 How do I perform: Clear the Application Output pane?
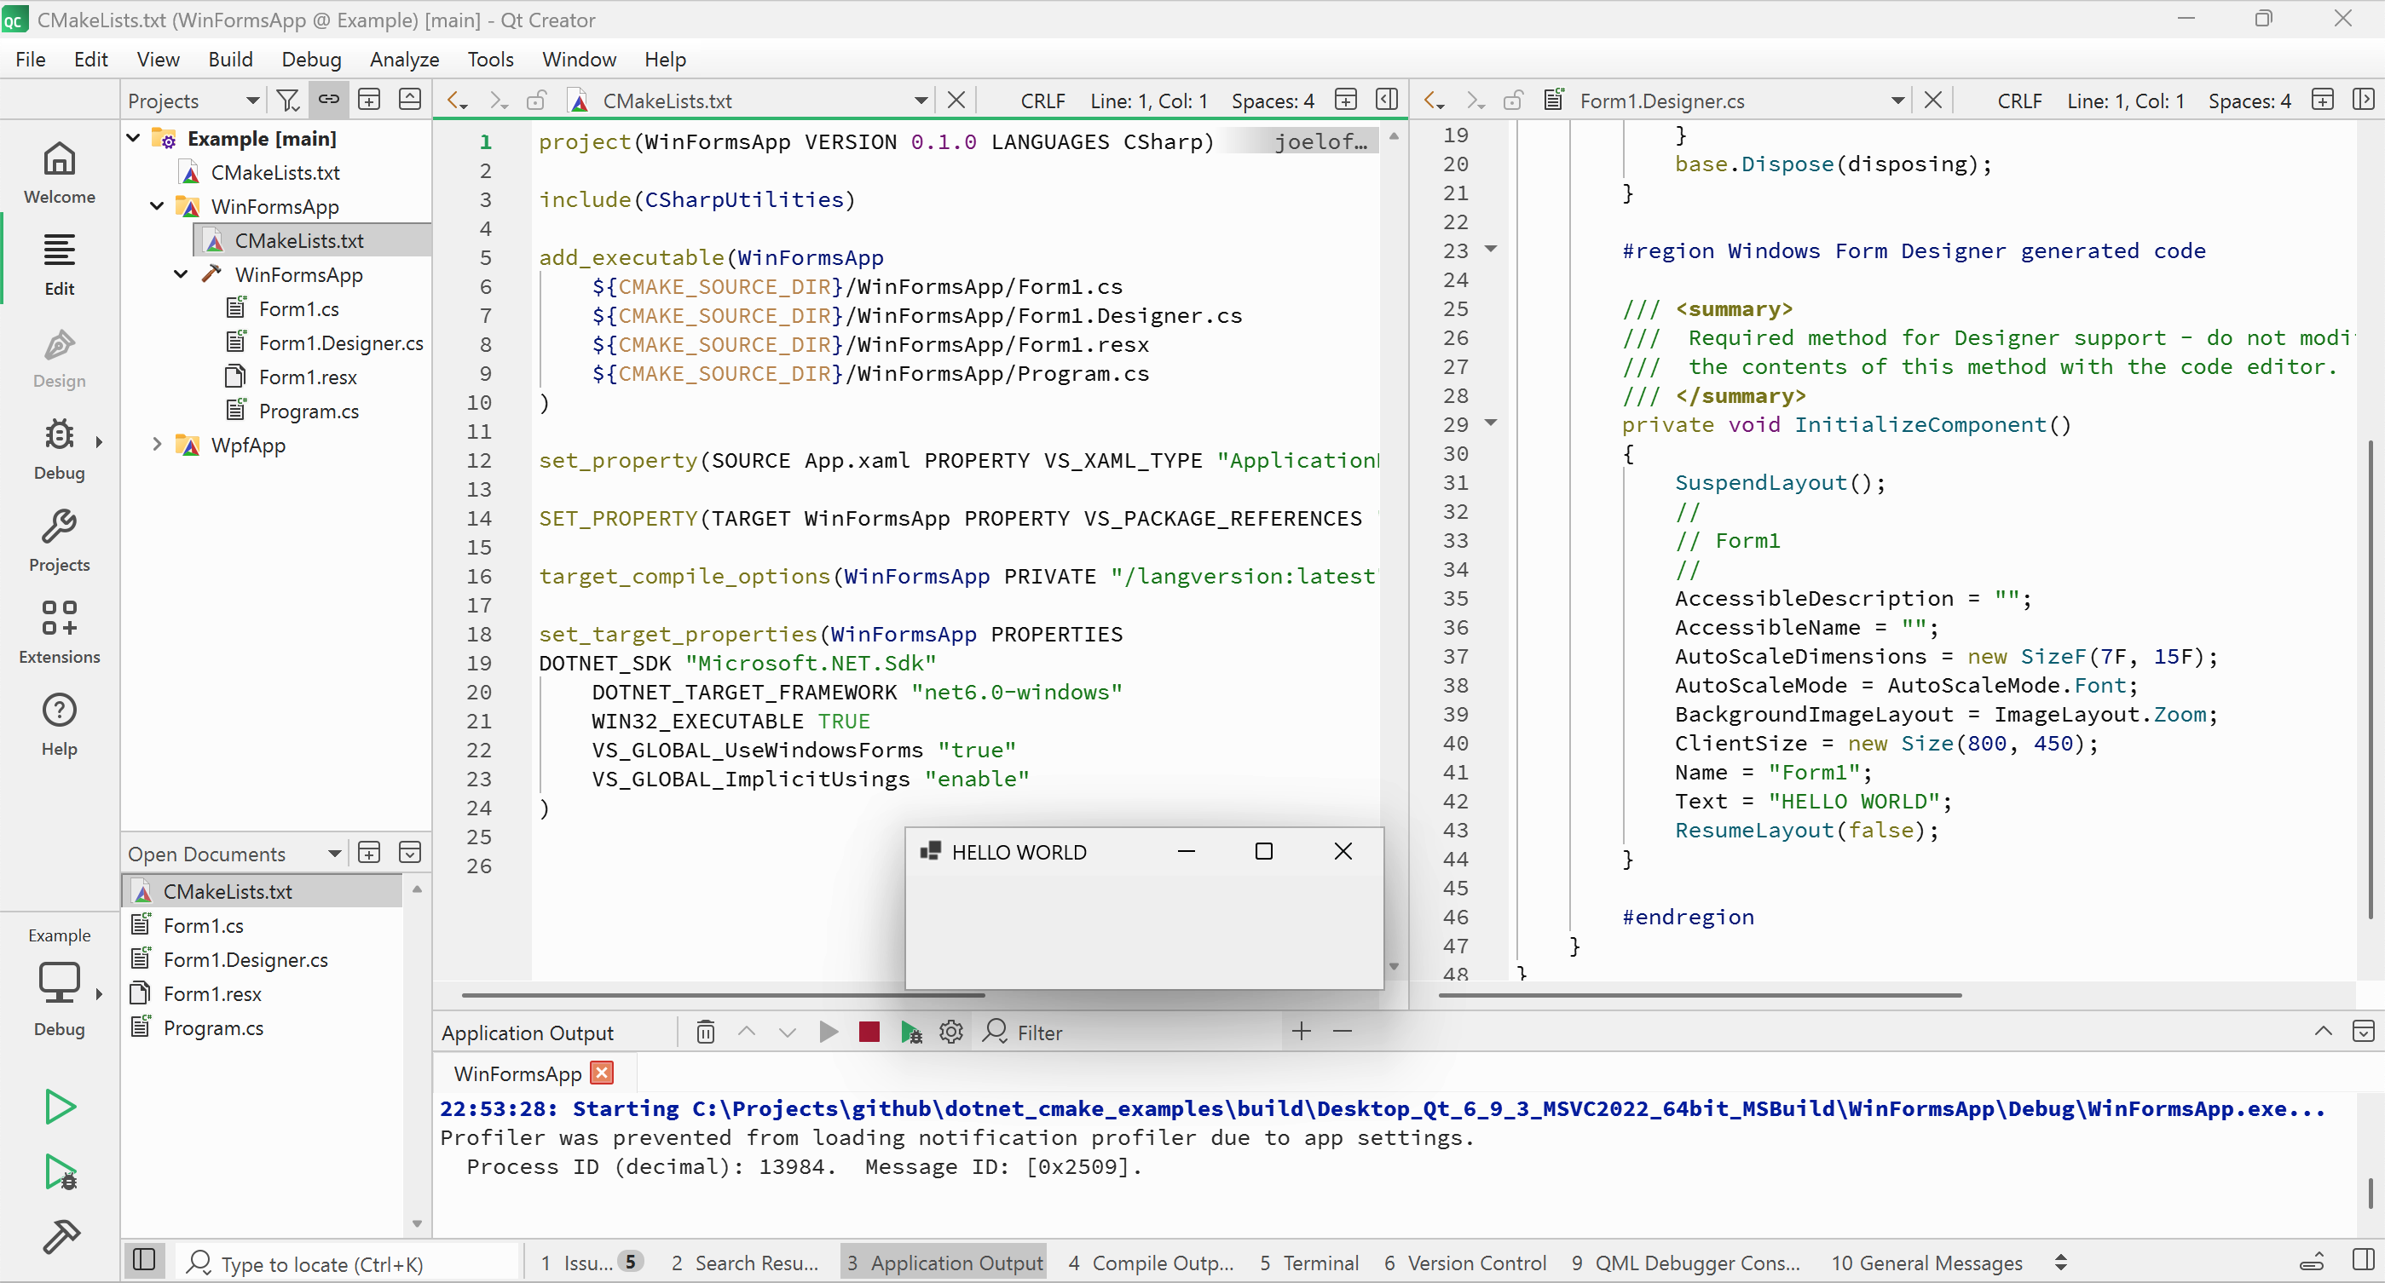pos(706,1032)
